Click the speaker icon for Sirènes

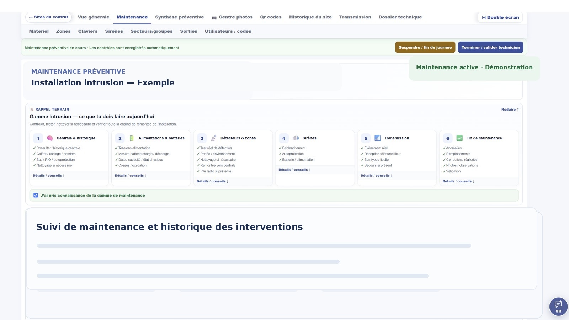click(x=296, y=138)
